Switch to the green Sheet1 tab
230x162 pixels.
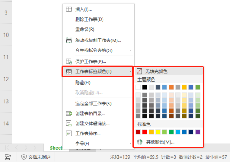56,148
